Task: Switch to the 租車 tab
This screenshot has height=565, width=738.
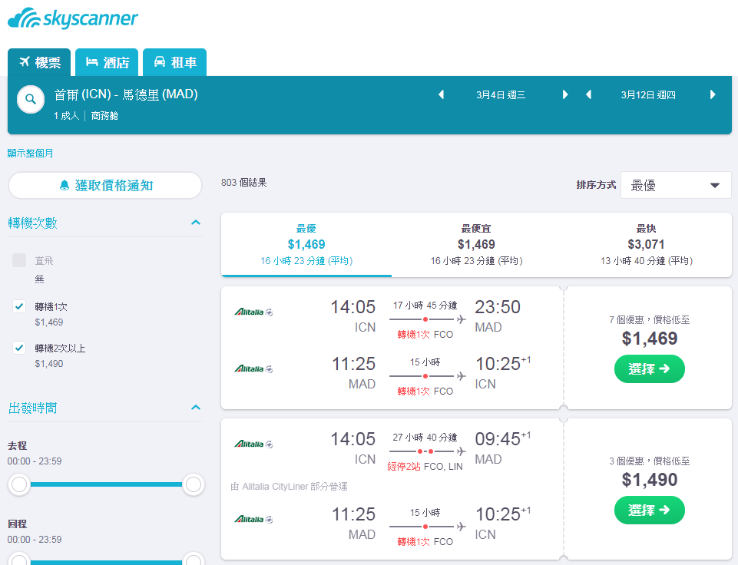Action: coord(174,62)
